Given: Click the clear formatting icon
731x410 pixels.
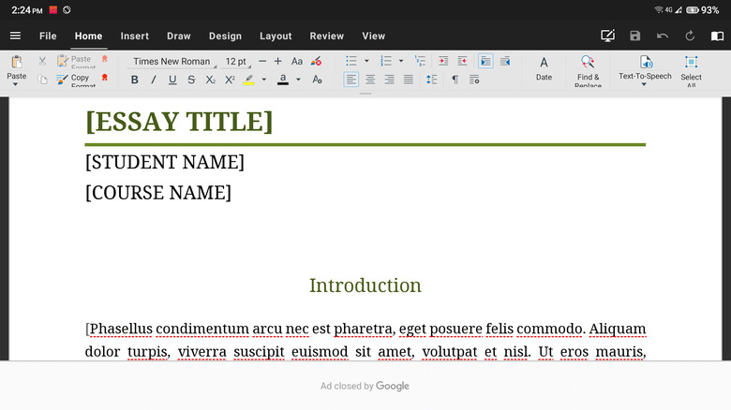Looking at the screenshot, I should 316,61.
